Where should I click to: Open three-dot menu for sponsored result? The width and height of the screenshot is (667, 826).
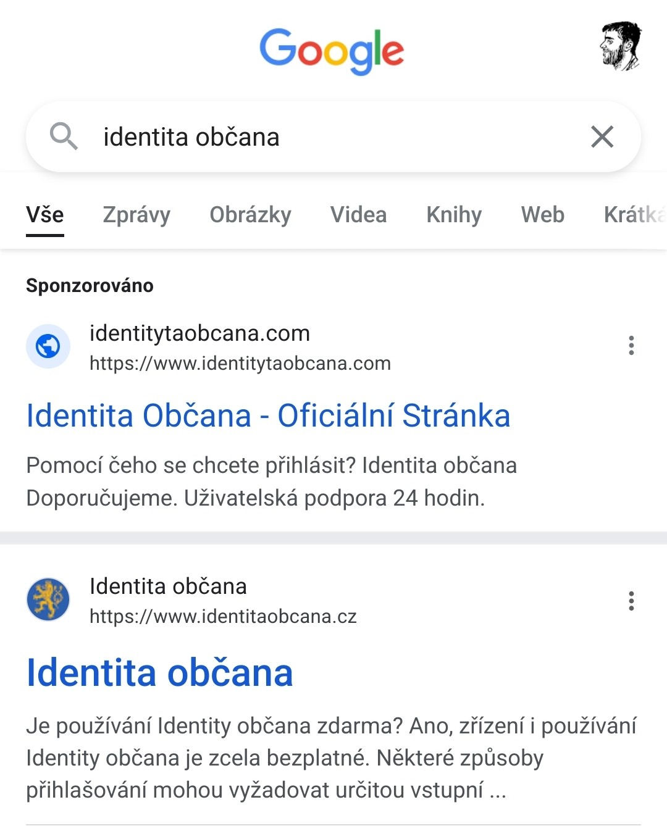coord(631,345)
